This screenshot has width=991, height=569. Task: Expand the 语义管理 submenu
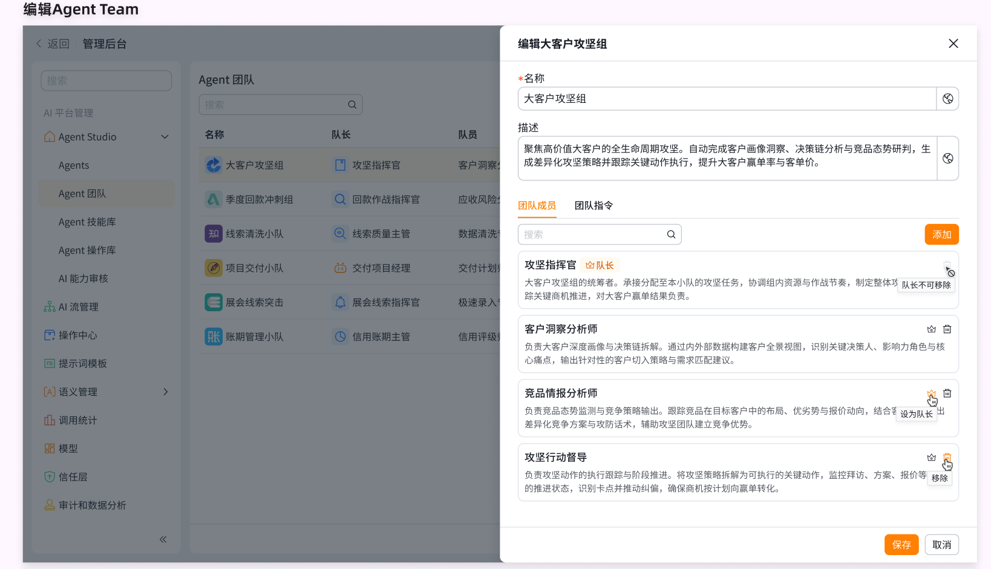click(x=165, y=392)
